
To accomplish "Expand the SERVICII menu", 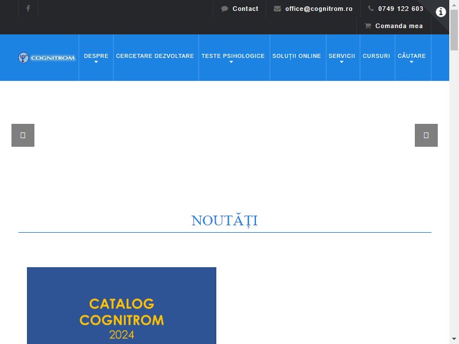I will pos(341,57).
